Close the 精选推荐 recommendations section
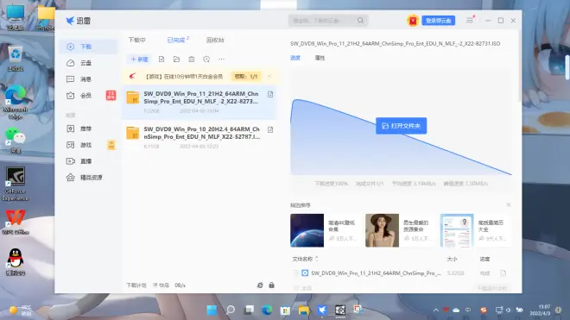The height and width of the screenshot is (320, 570). point(509,205)
